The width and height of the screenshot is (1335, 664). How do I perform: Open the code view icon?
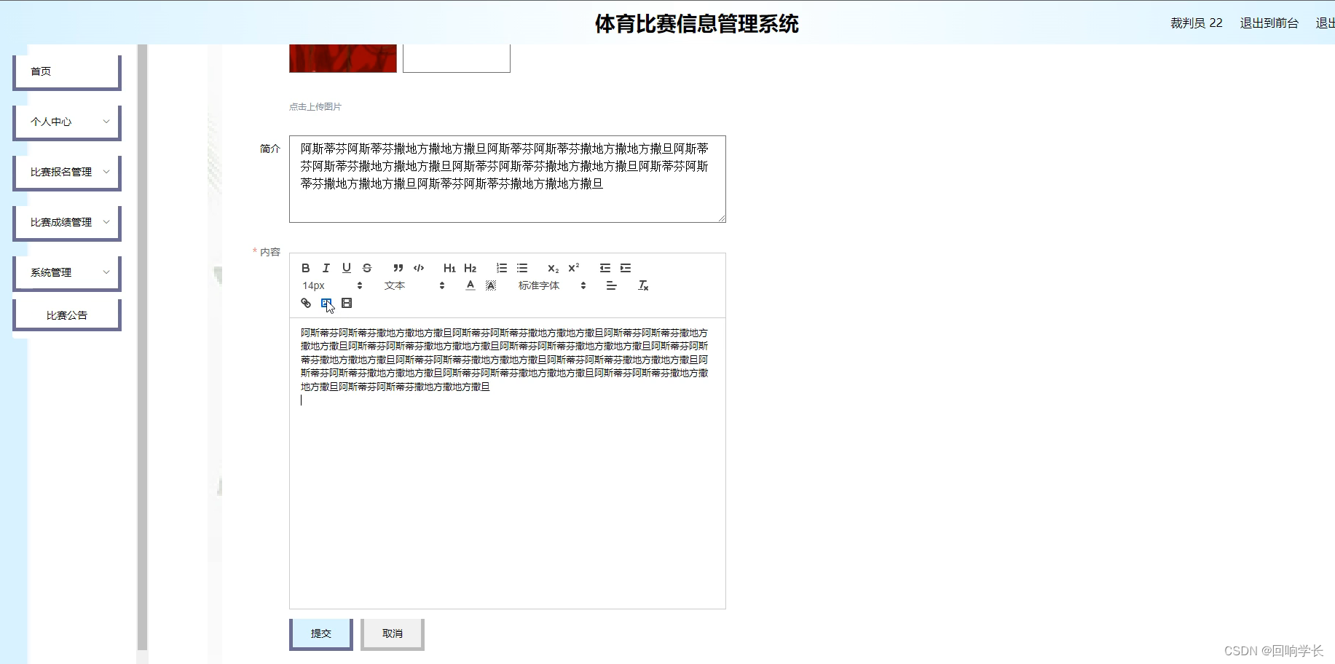click(x=418, y=268)
